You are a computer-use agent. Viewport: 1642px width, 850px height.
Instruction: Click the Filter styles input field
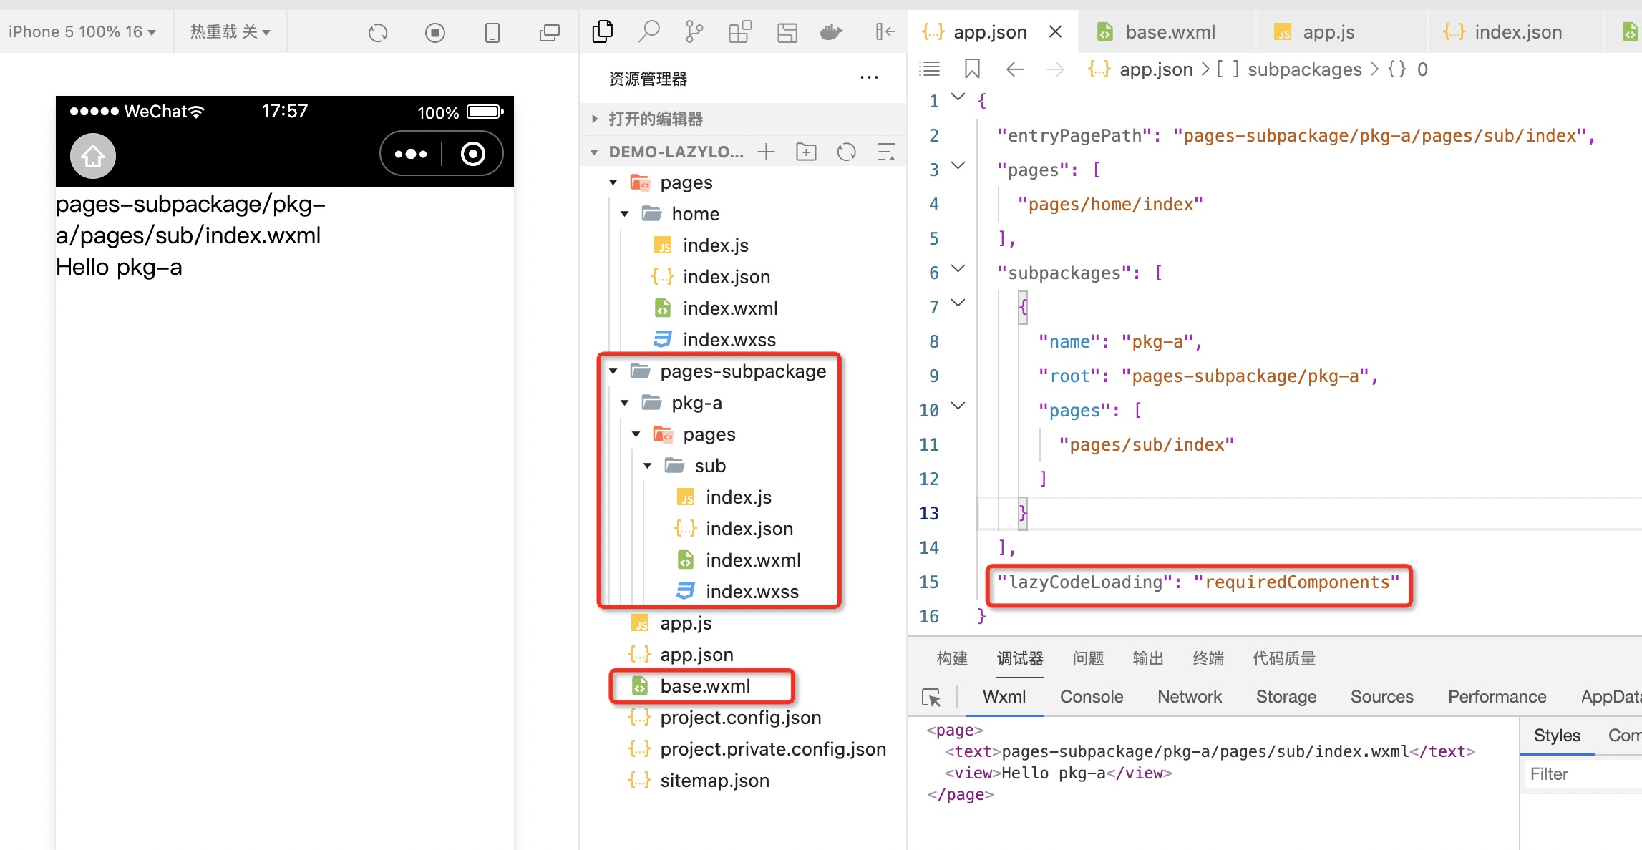(x=1582, y=774)
